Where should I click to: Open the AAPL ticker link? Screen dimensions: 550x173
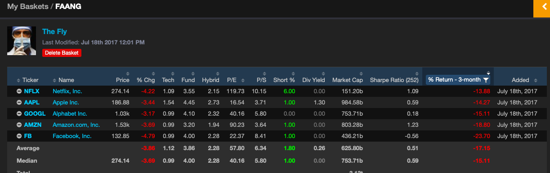(x=31, y=103)
